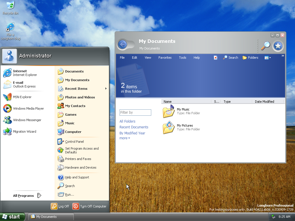
Task: Open the Help menu
Action: (x=196, y=58)
